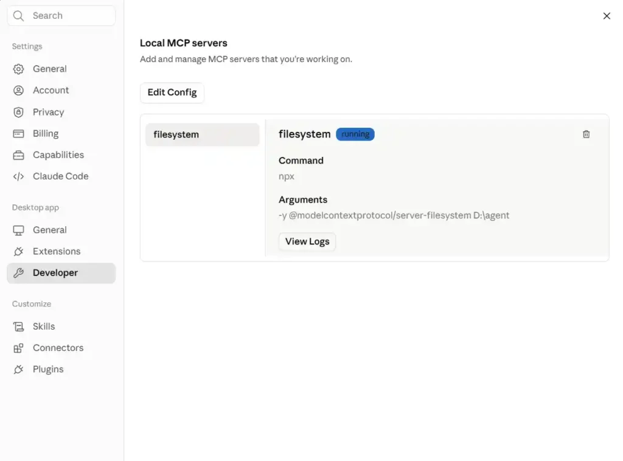Open Claude Code settings
The height and width of the screenshot is (461, 623).
point(61,176)
